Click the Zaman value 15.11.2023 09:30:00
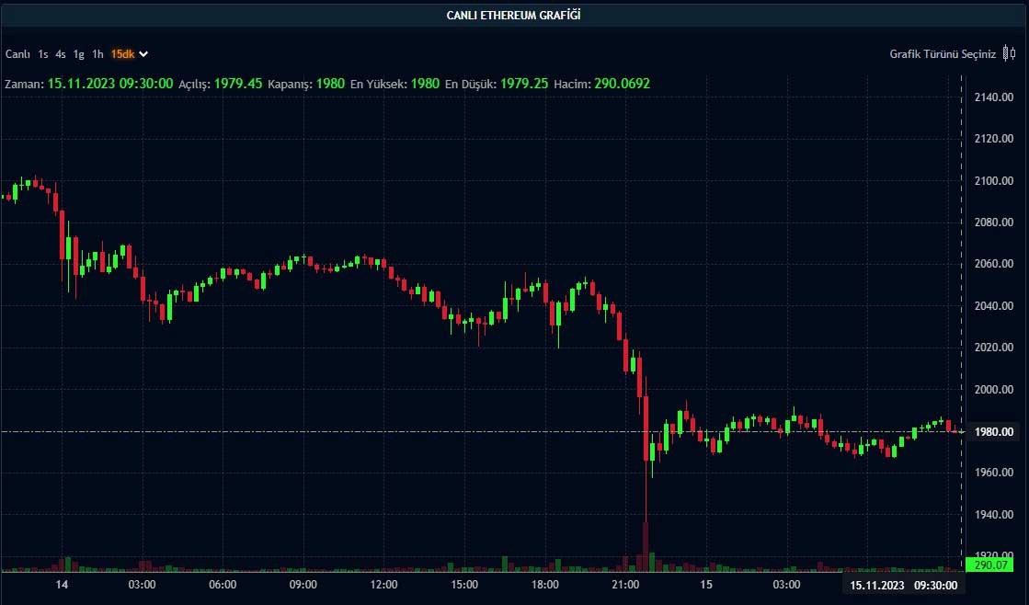The image size is (1029, 605). click(110, 84)
